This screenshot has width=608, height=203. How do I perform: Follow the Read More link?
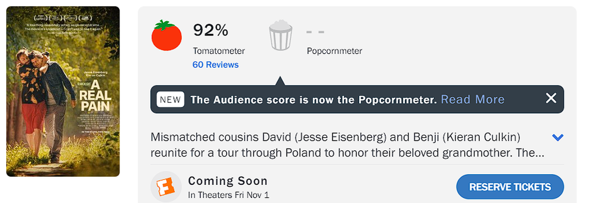473,99
